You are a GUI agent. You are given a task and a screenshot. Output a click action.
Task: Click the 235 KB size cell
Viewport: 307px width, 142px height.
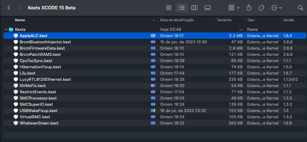click(236, 79)
